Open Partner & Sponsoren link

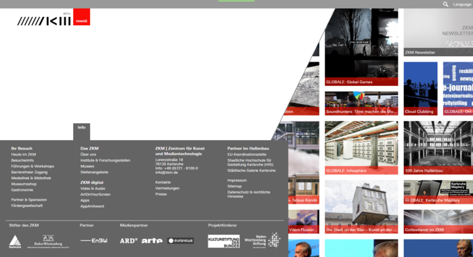[x=29, y=200]
